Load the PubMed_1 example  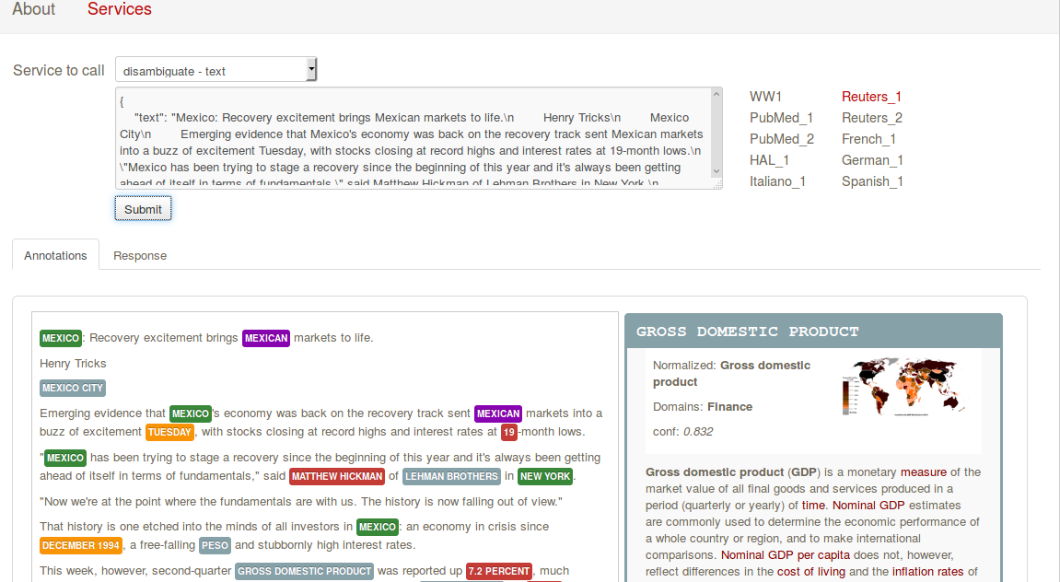[782, 118]
